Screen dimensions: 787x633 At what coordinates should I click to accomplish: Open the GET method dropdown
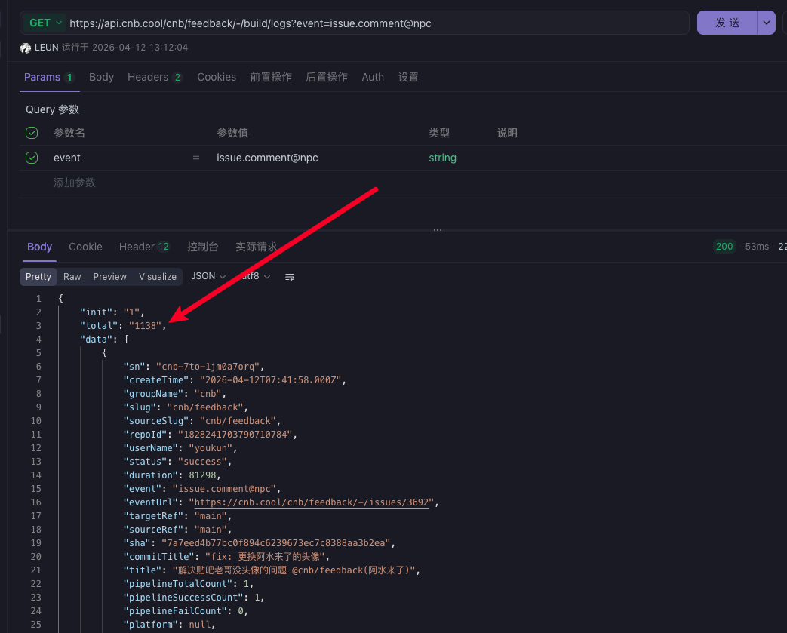point(44,23)
